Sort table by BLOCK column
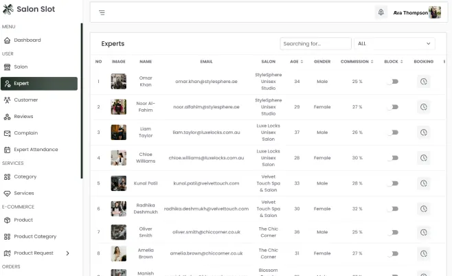 pos(402,62)
